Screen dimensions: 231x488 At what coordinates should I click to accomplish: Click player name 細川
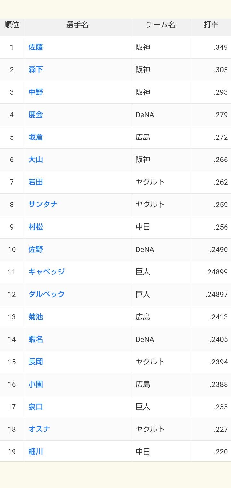pyautogui.click(x=36, y=452)
